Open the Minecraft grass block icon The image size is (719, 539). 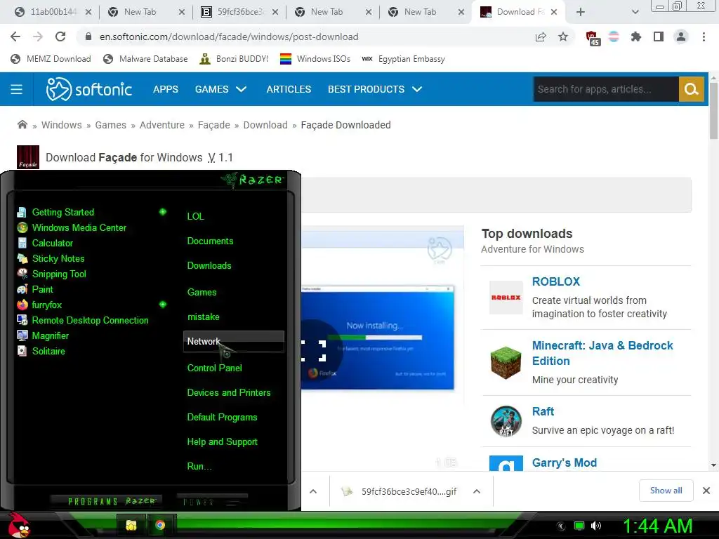506,363
